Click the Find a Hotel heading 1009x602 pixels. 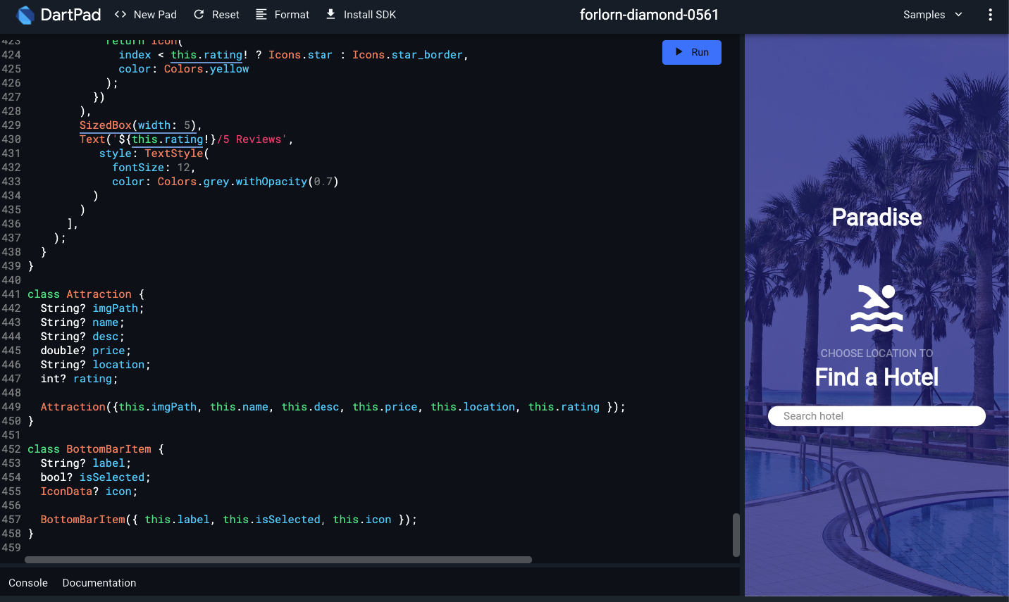[x=877, y=377]
